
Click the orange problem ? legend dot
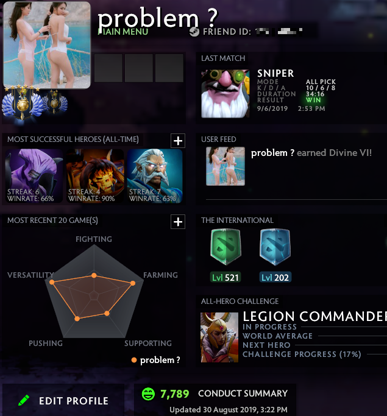click(134, 360)
